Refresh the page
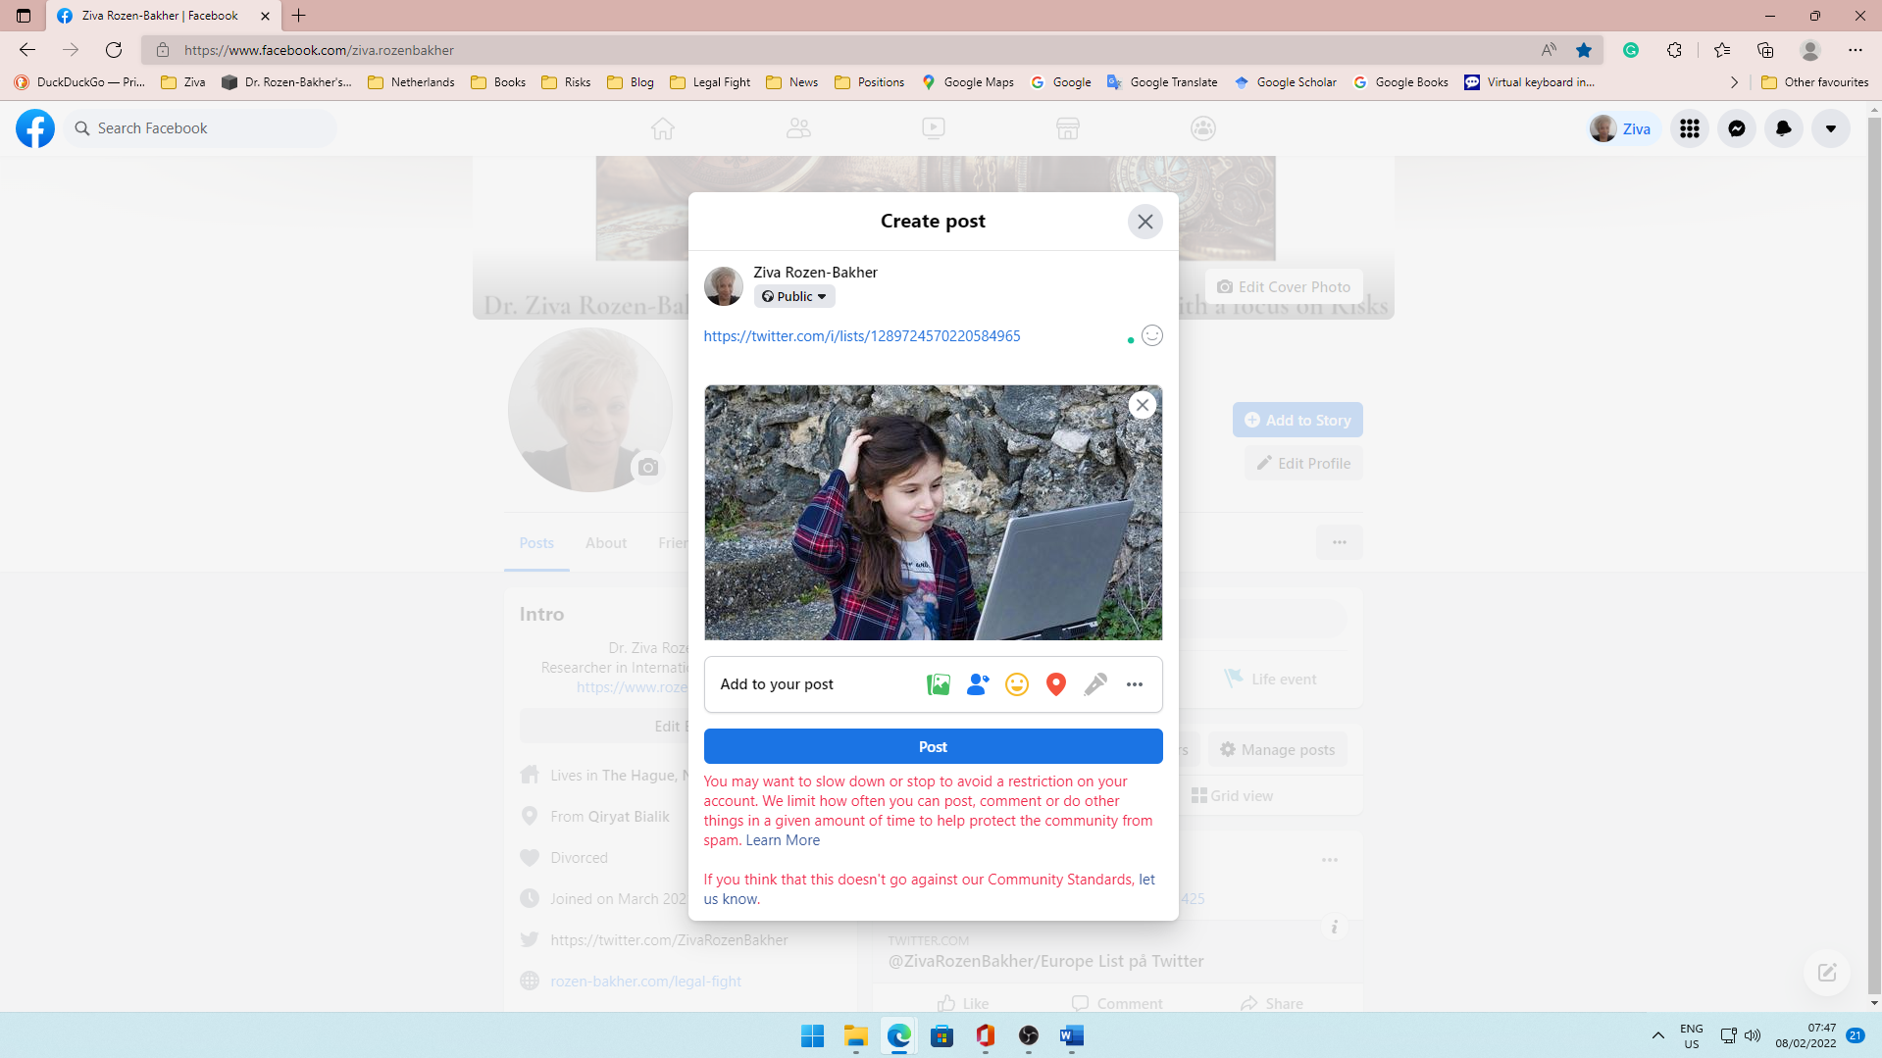The height and width of the screenshot is (1058, 1882). click(x=114, y=50)
